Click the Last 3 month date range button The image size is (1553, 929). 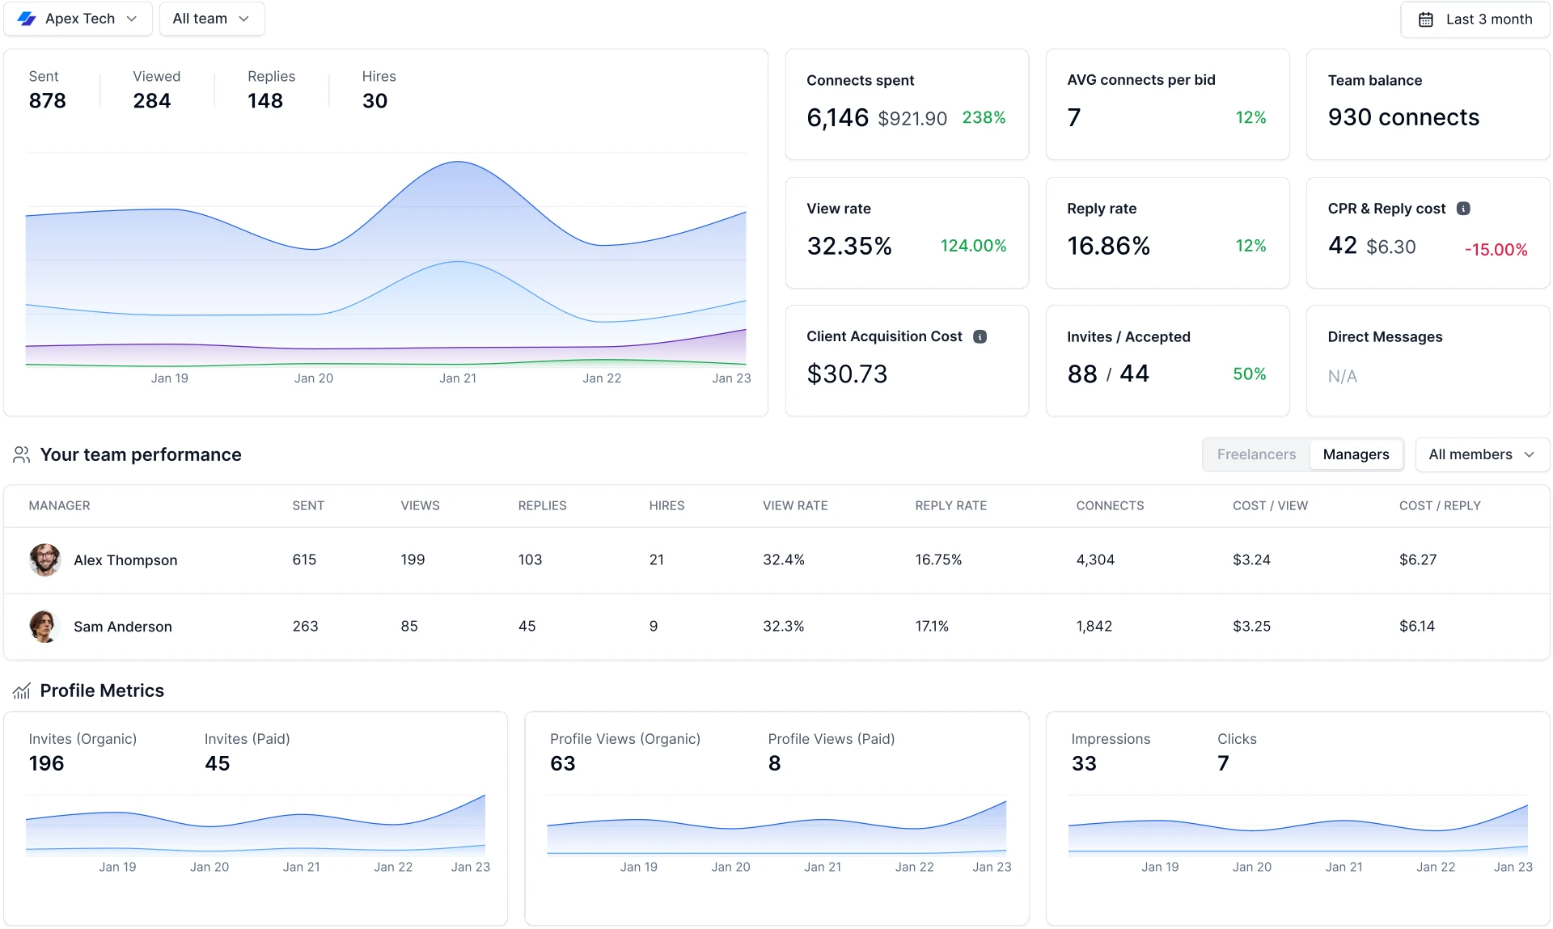1474,19
